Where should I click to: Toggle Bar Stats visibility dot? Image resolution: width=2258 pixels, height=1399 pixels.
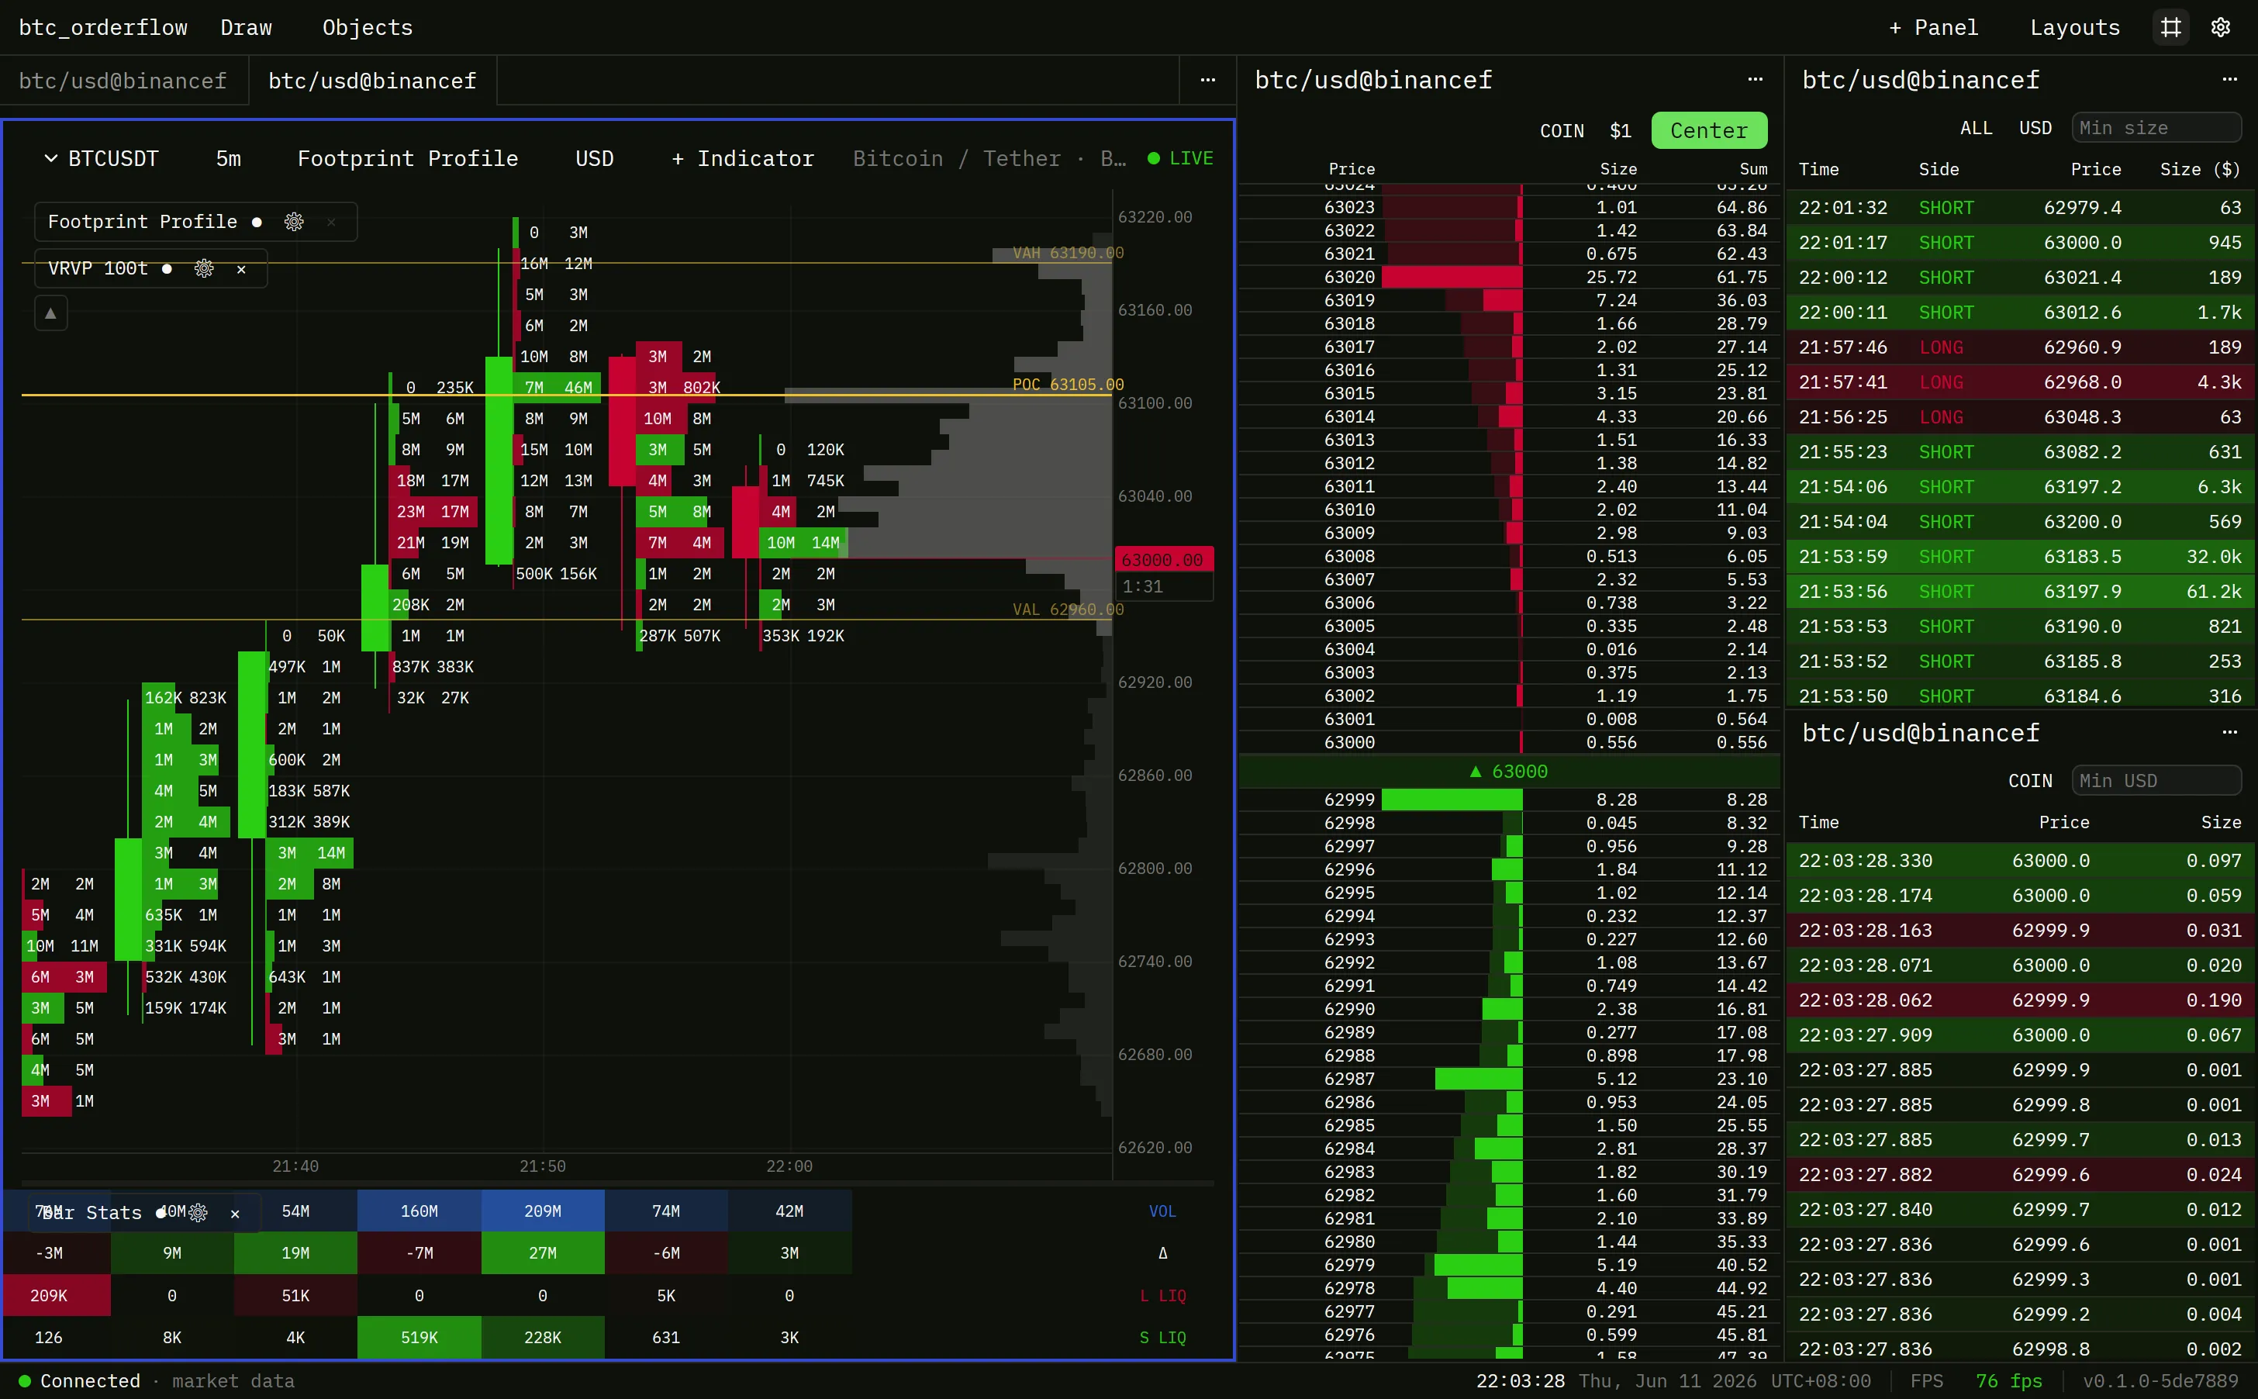pyautogui.click(x=161, y=1212)
